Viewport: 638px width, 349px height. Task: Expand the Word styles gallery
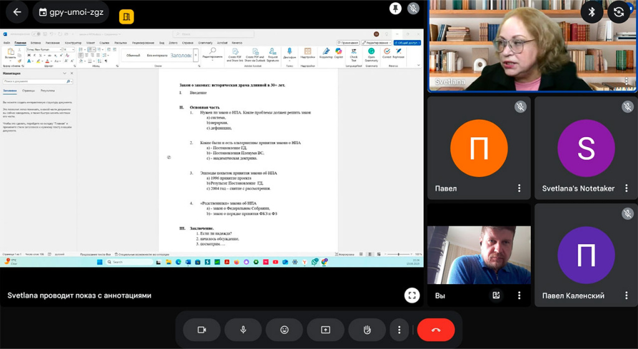coord(196,55)
